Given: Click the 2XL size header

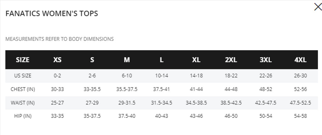Looking at the screenshot, I should pyautogui.click(x=231, y=60).
